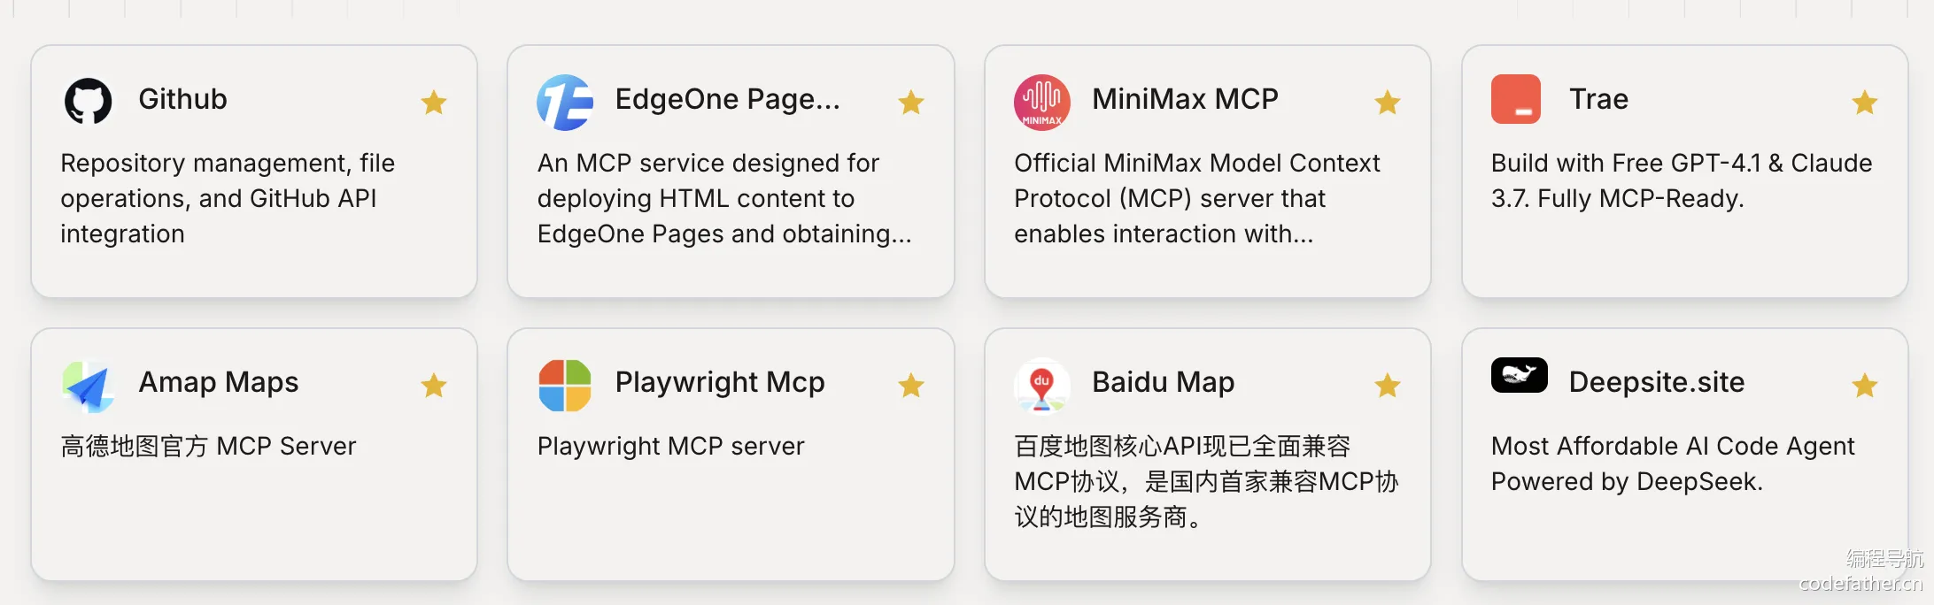Click the Deepsite.site whale icon
The image size is (1934, 605).
coord(1520,375)
